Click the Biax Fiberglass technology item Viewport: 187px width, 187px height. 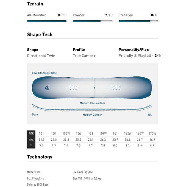[x=35, y=178]
